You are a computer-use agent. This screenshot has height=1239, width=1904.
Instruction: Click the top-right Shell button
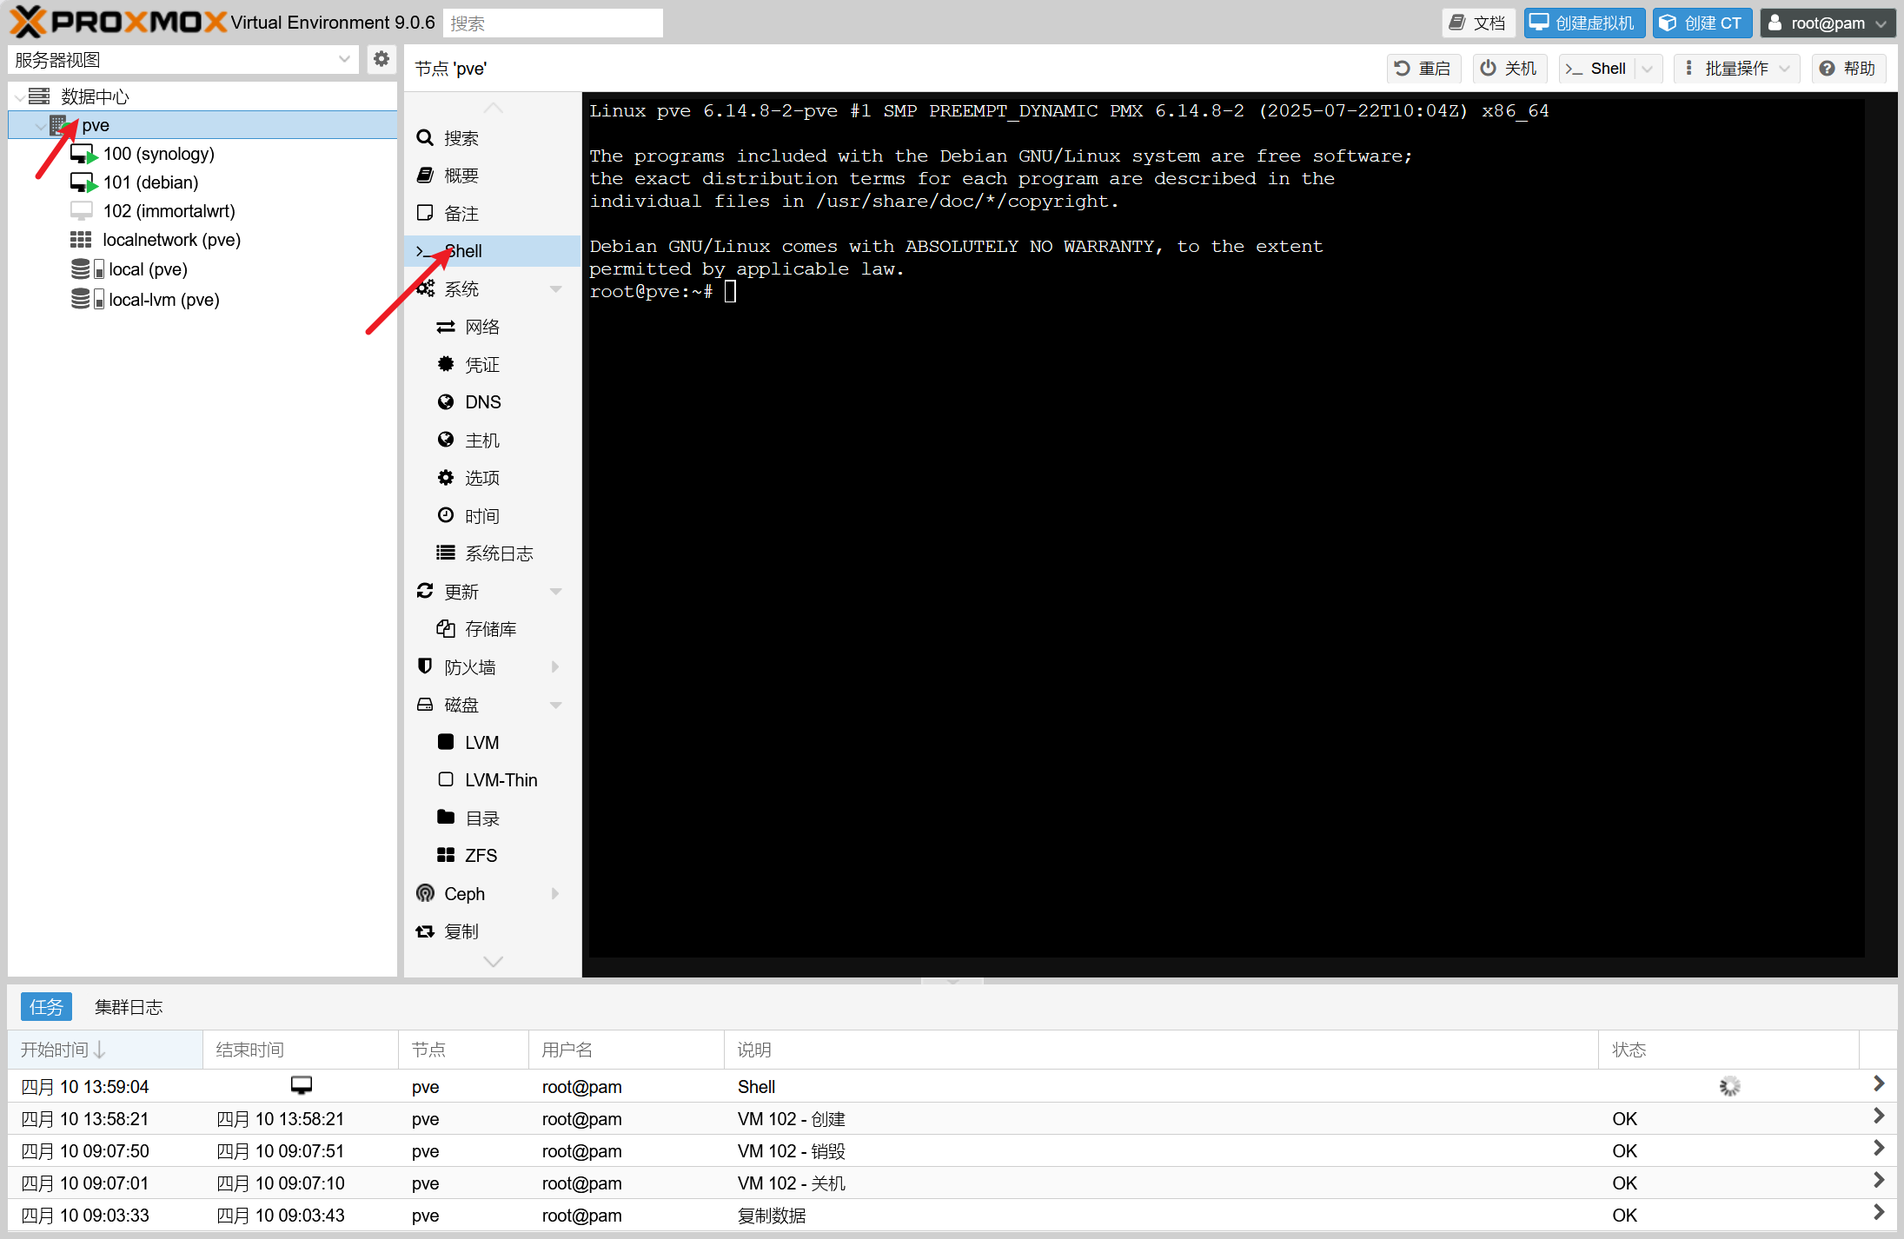1597,68
